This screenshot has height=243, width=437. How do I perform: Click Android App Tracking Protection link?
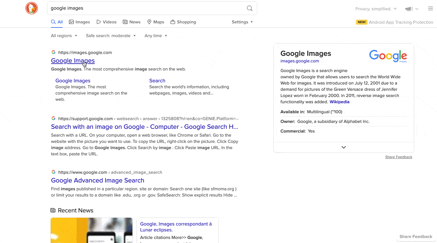point(401,22)
